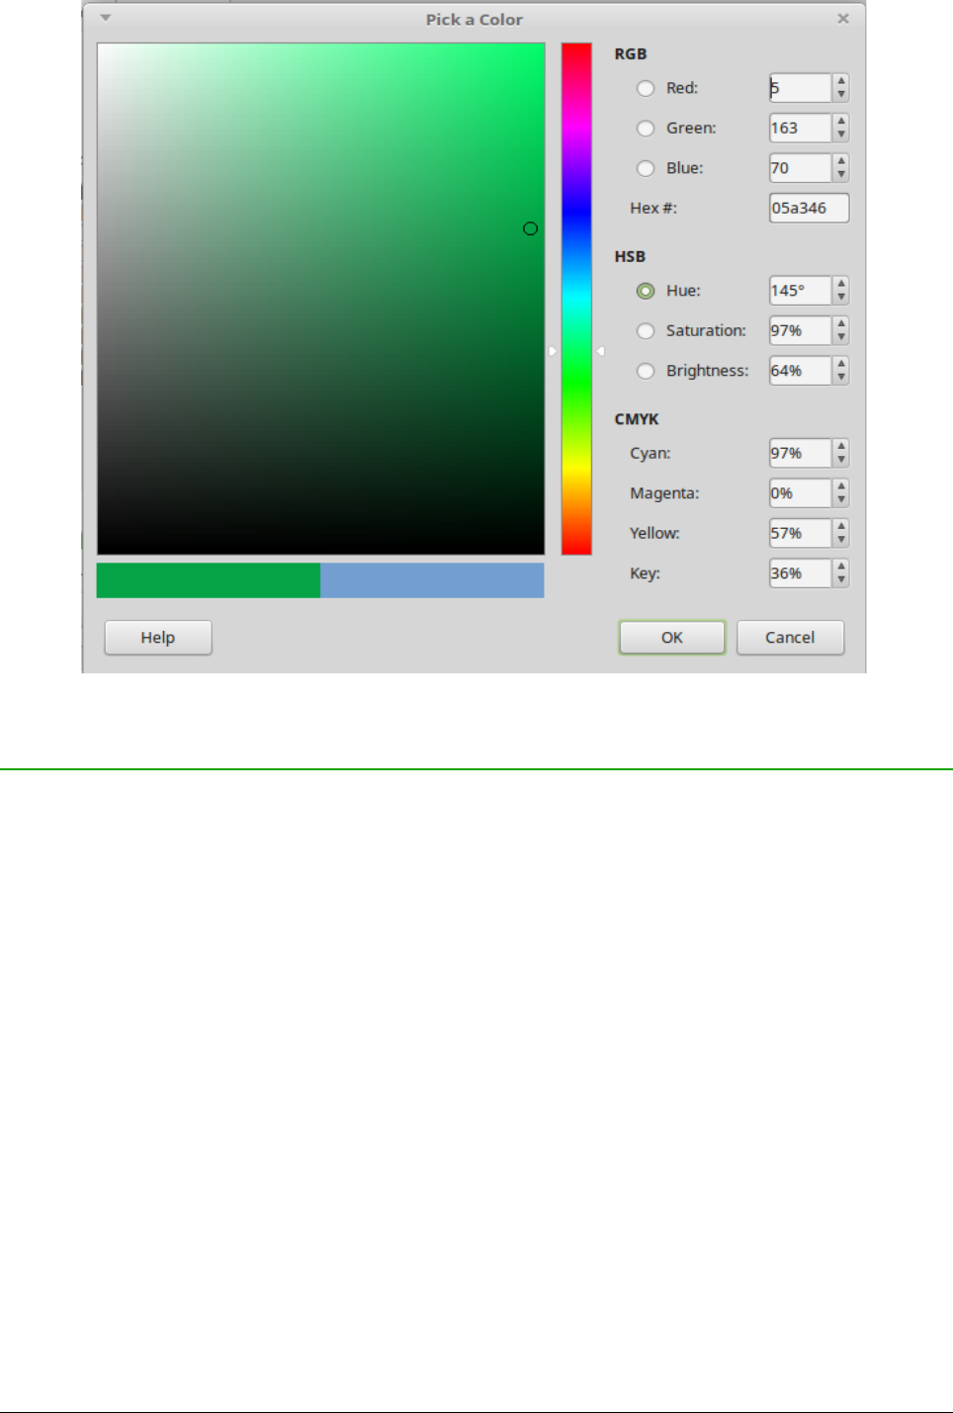The width and height of the screenshot is (953, 1413).
Task: Increase the Red value with up arrow
Action: (x=841, y=81)
